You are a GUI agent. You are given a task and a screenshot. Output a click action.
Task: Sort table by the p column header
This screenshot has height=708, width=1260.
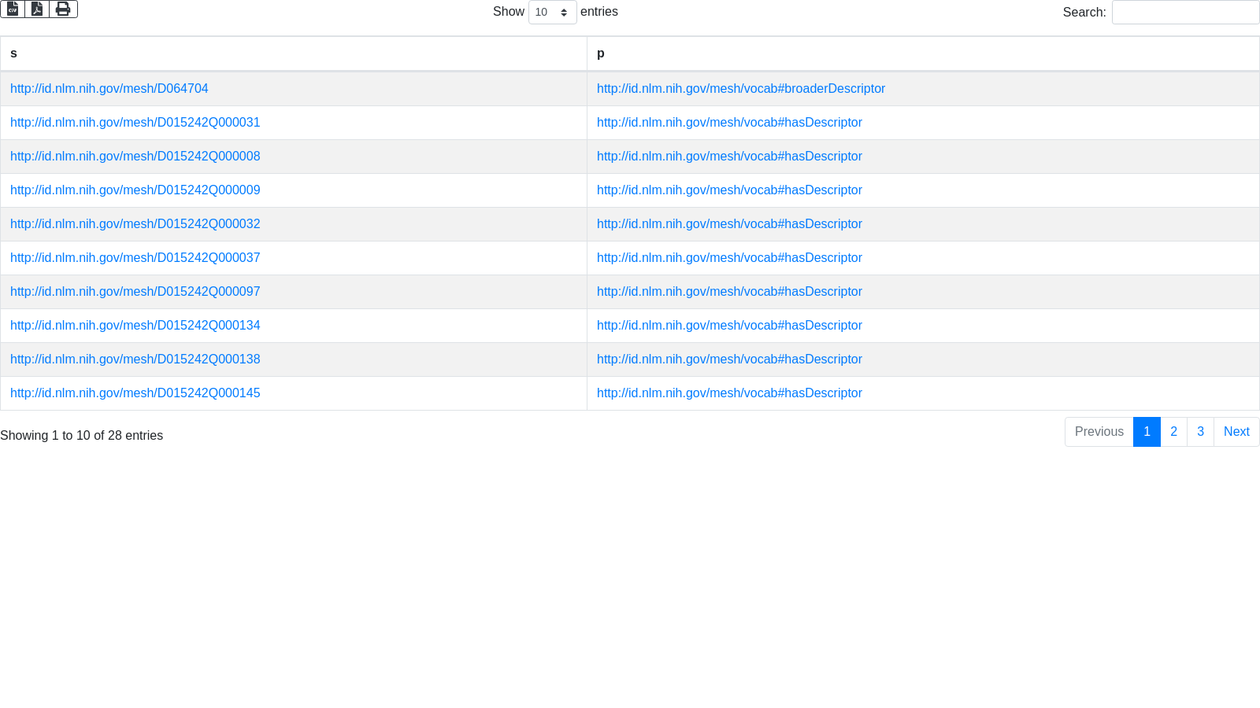(x=922, y=53)
